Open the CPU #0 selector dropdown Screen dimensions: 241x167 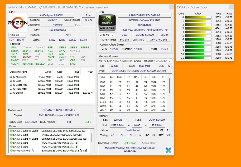coord(17,35)
